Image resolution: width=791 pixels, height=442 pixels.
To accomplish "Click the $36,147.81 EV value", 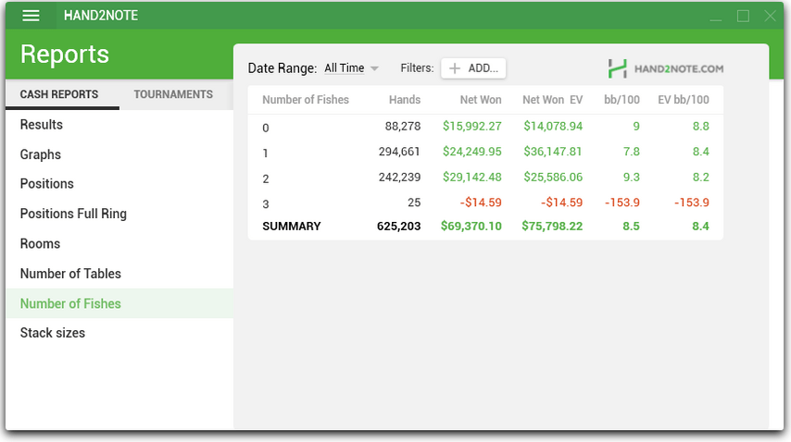I will (x=553, y=152).
